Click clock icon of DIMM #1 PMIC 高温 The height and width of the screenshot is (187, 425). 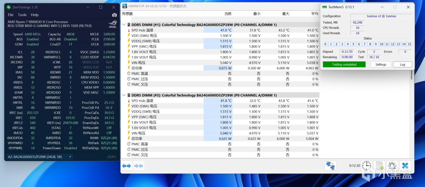pos(129,73)
